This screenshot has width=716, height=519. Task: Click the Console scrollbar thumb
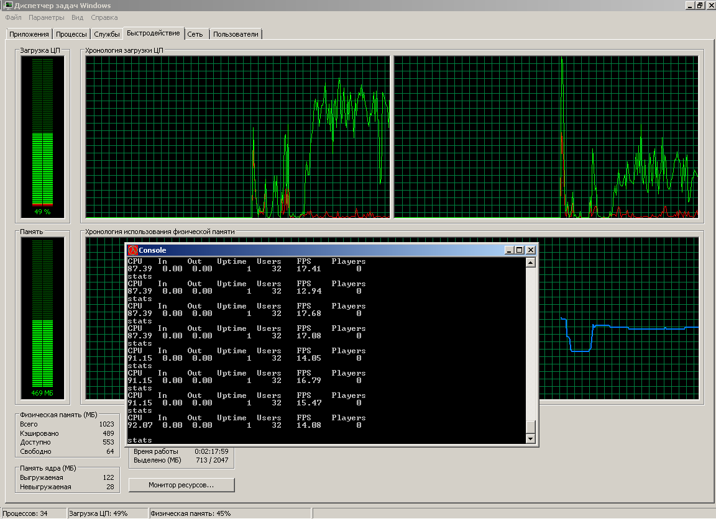(x=530, y=426)
